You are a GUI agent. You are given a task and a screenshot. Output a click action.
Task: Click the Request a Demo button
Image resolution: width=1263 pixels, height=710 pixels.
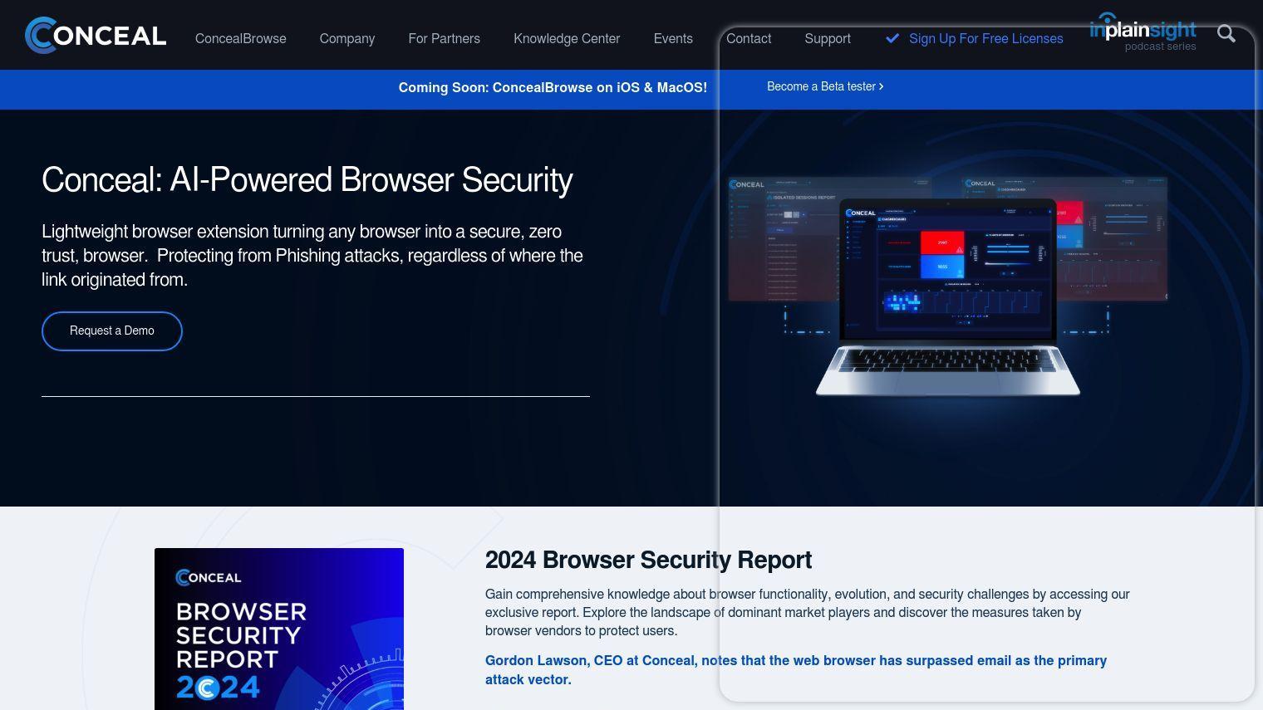112,331
